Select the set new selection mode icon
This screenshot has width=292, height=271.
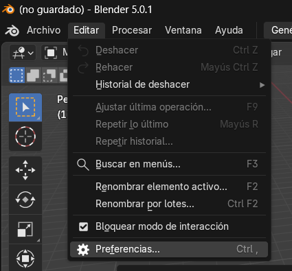16,75
